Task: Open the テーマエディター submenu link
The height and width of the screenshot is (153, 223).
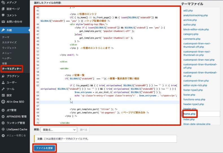Action: [12, 69]
